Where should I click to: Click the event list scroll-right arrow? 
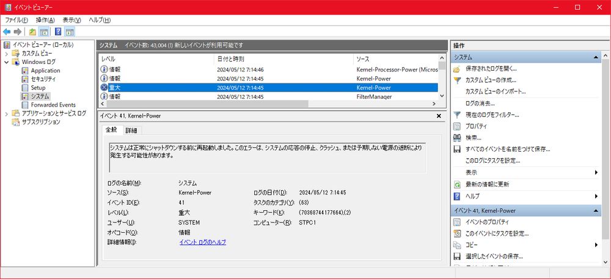coord(433,104)
